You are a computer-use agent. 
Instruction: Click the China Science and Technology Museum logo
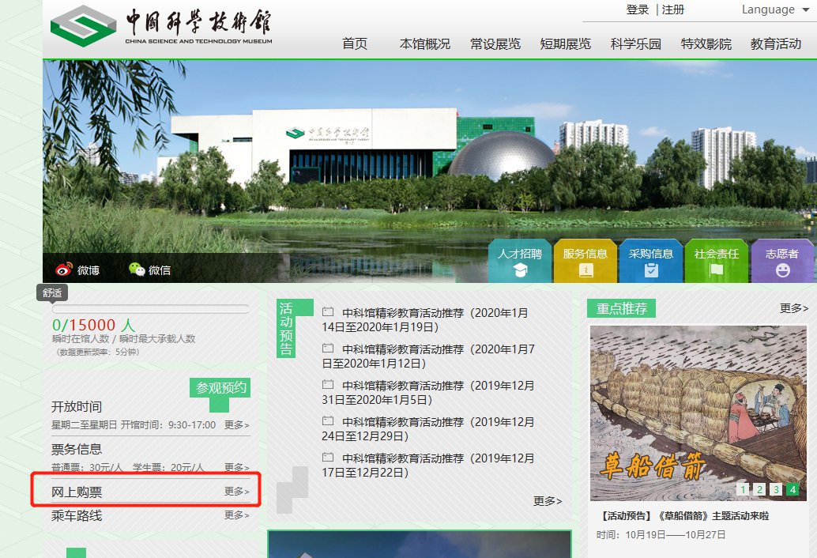point(162,26)
